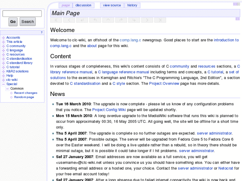Click the return arrow navigation icon
242x181 pixels.
82,20
